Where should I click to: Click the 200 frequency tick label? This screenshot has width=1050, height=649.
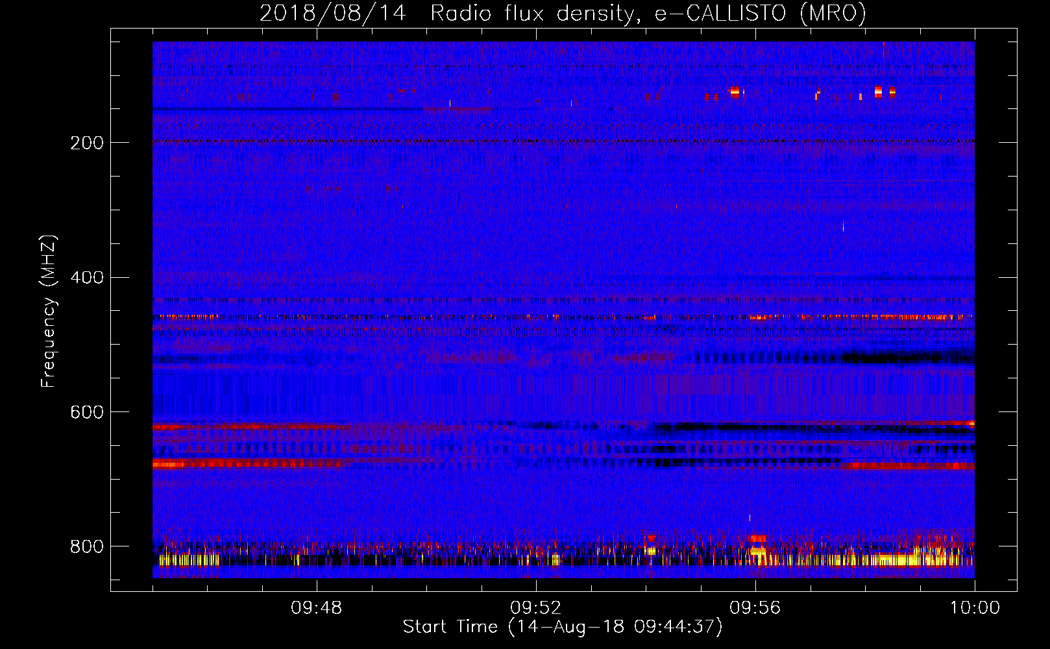(x=87, y=143)
